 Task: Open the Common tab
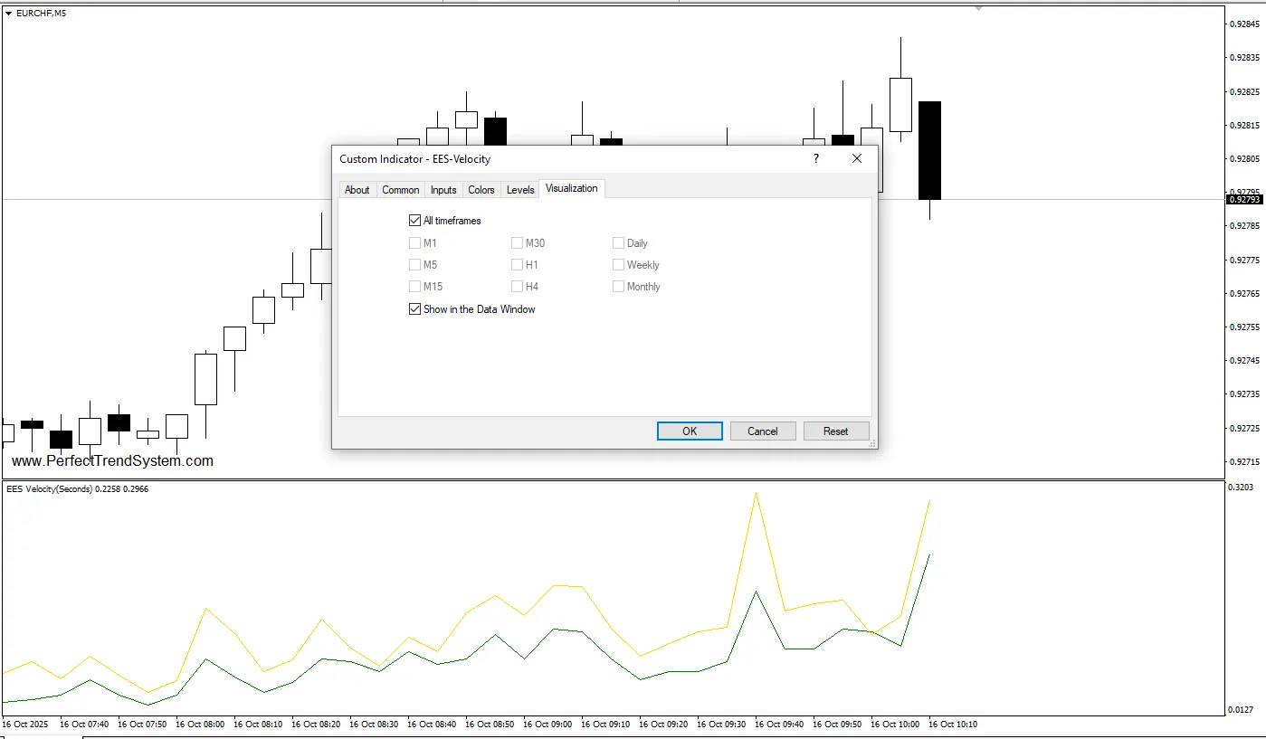(400, 190)
